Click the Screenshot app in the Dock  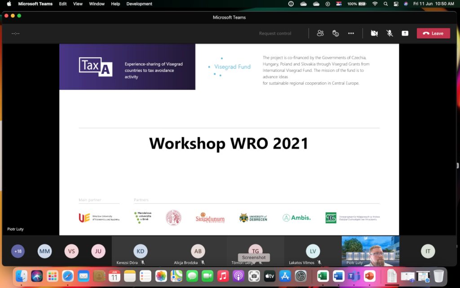254,276
